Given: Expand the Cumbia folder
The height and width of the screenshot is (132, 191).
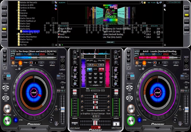Looking at the screenshot, I should 17,11.
